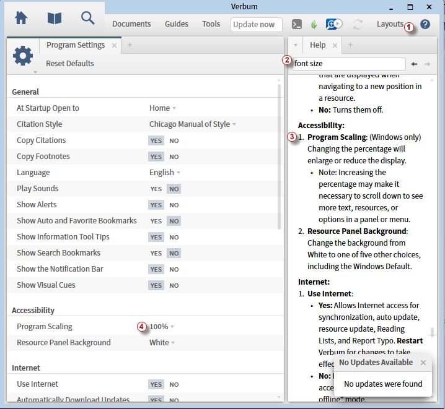Expand the small arrow under settings gear
The width and height of the screenshot is (445, 409).
pos(35,72)
